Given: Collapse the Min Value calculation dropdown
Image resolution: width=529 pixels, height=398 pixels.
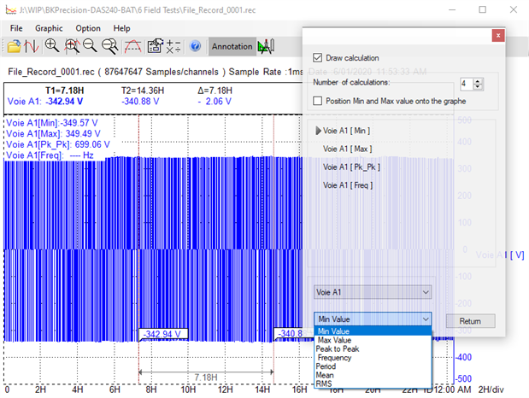Looking at the screenshot, I should click(x=425, y=318).
